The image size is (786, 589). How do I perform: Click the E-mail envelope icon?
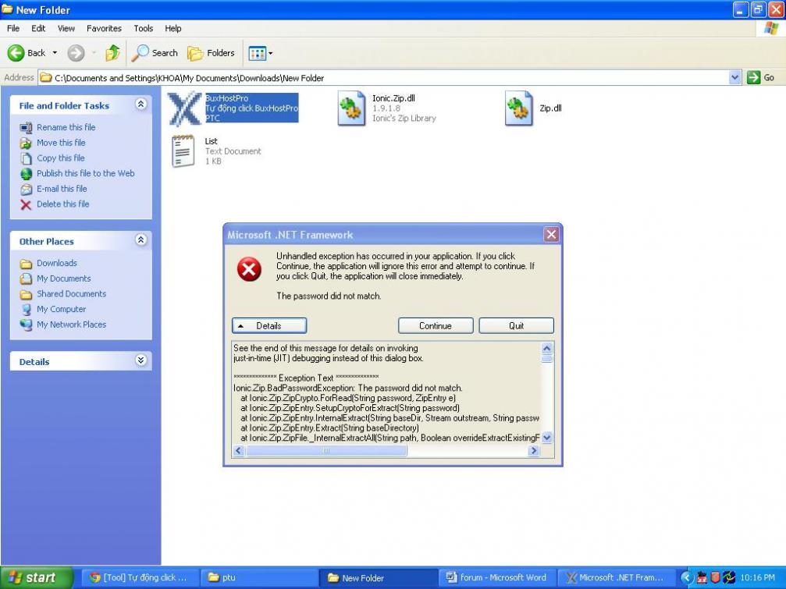26,190
